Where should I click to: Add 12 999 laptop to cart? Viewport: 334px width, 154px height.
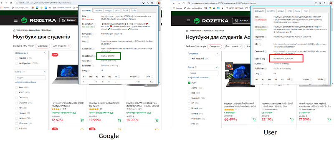click(x=119, y=120)
